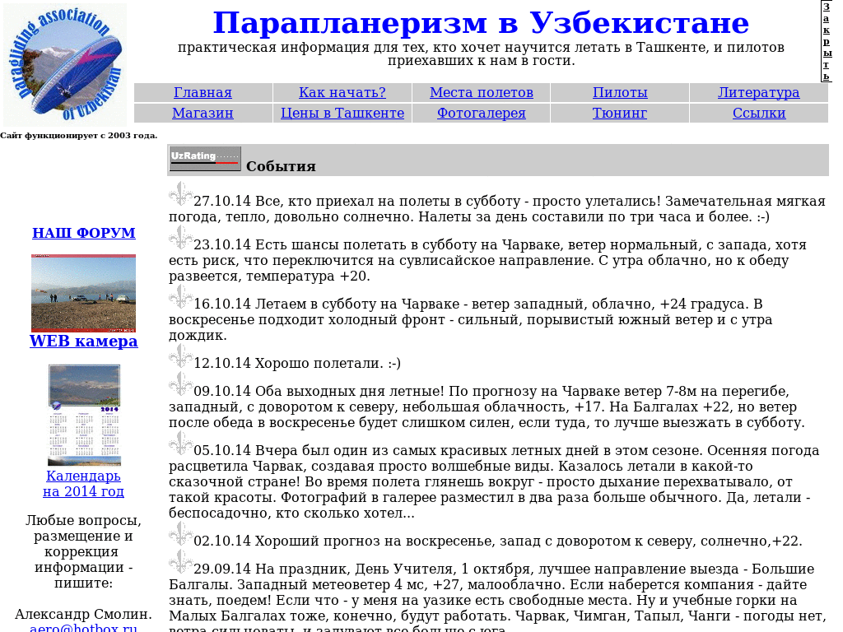Viewport: 843px width, 632px height.
Task: Open the Фотогалерея section
Action: pyautogui.click(x=481, y=113)
